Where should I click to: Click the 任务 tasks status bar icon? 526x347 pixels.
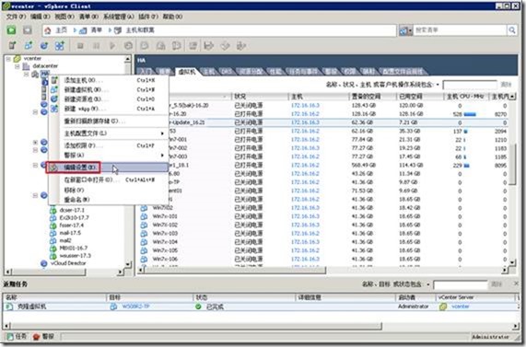(10, 336)
